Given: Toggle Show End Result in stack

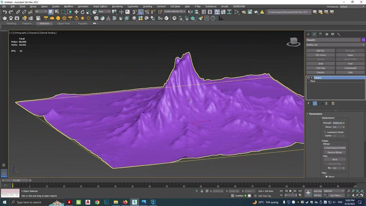Looking at the screenshot, I should tap(315, 104).
